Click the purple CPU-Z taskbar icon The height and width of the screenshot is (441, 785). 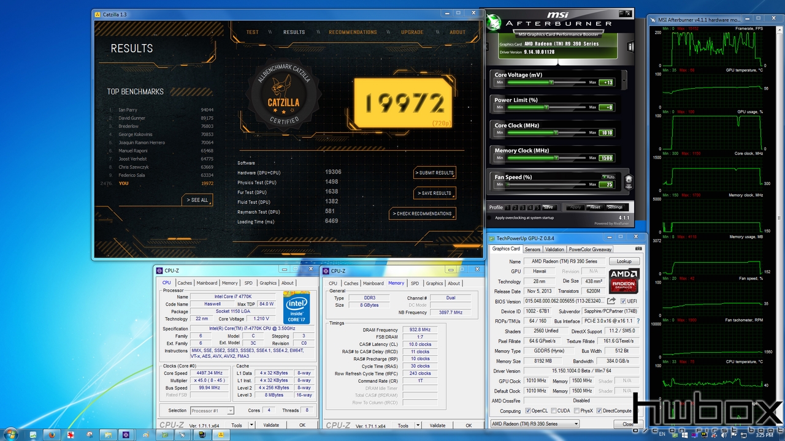126,434
